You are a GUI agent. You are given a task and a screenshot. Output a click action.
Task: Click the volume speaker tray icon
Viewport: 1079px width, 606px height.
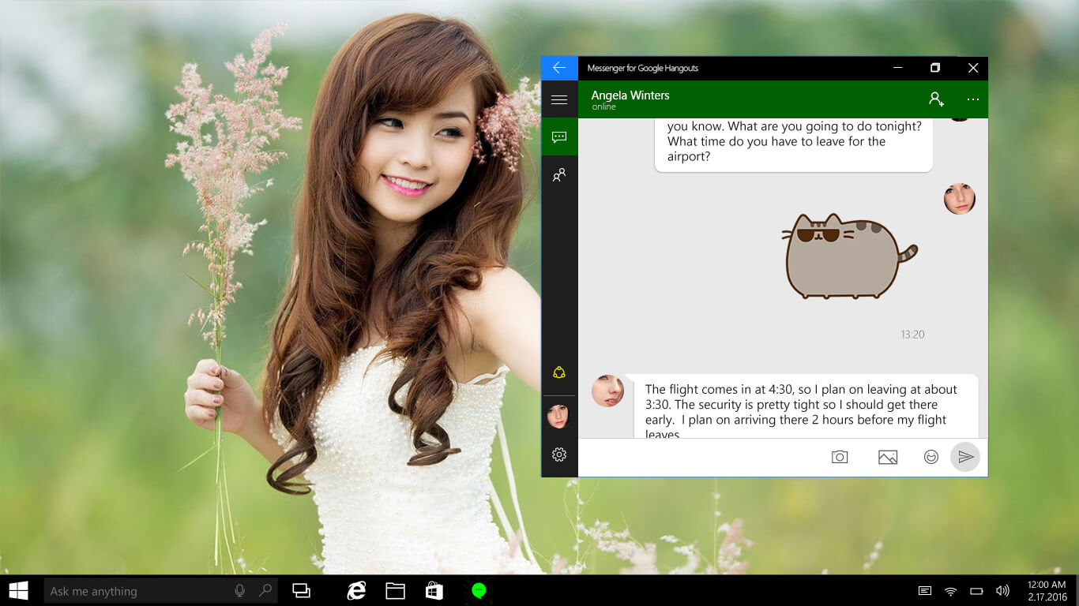1002,590
